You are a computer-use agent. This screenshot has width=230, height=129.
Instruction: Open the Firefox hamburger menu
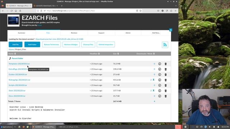pyautogui.click(x=175, y=11)
